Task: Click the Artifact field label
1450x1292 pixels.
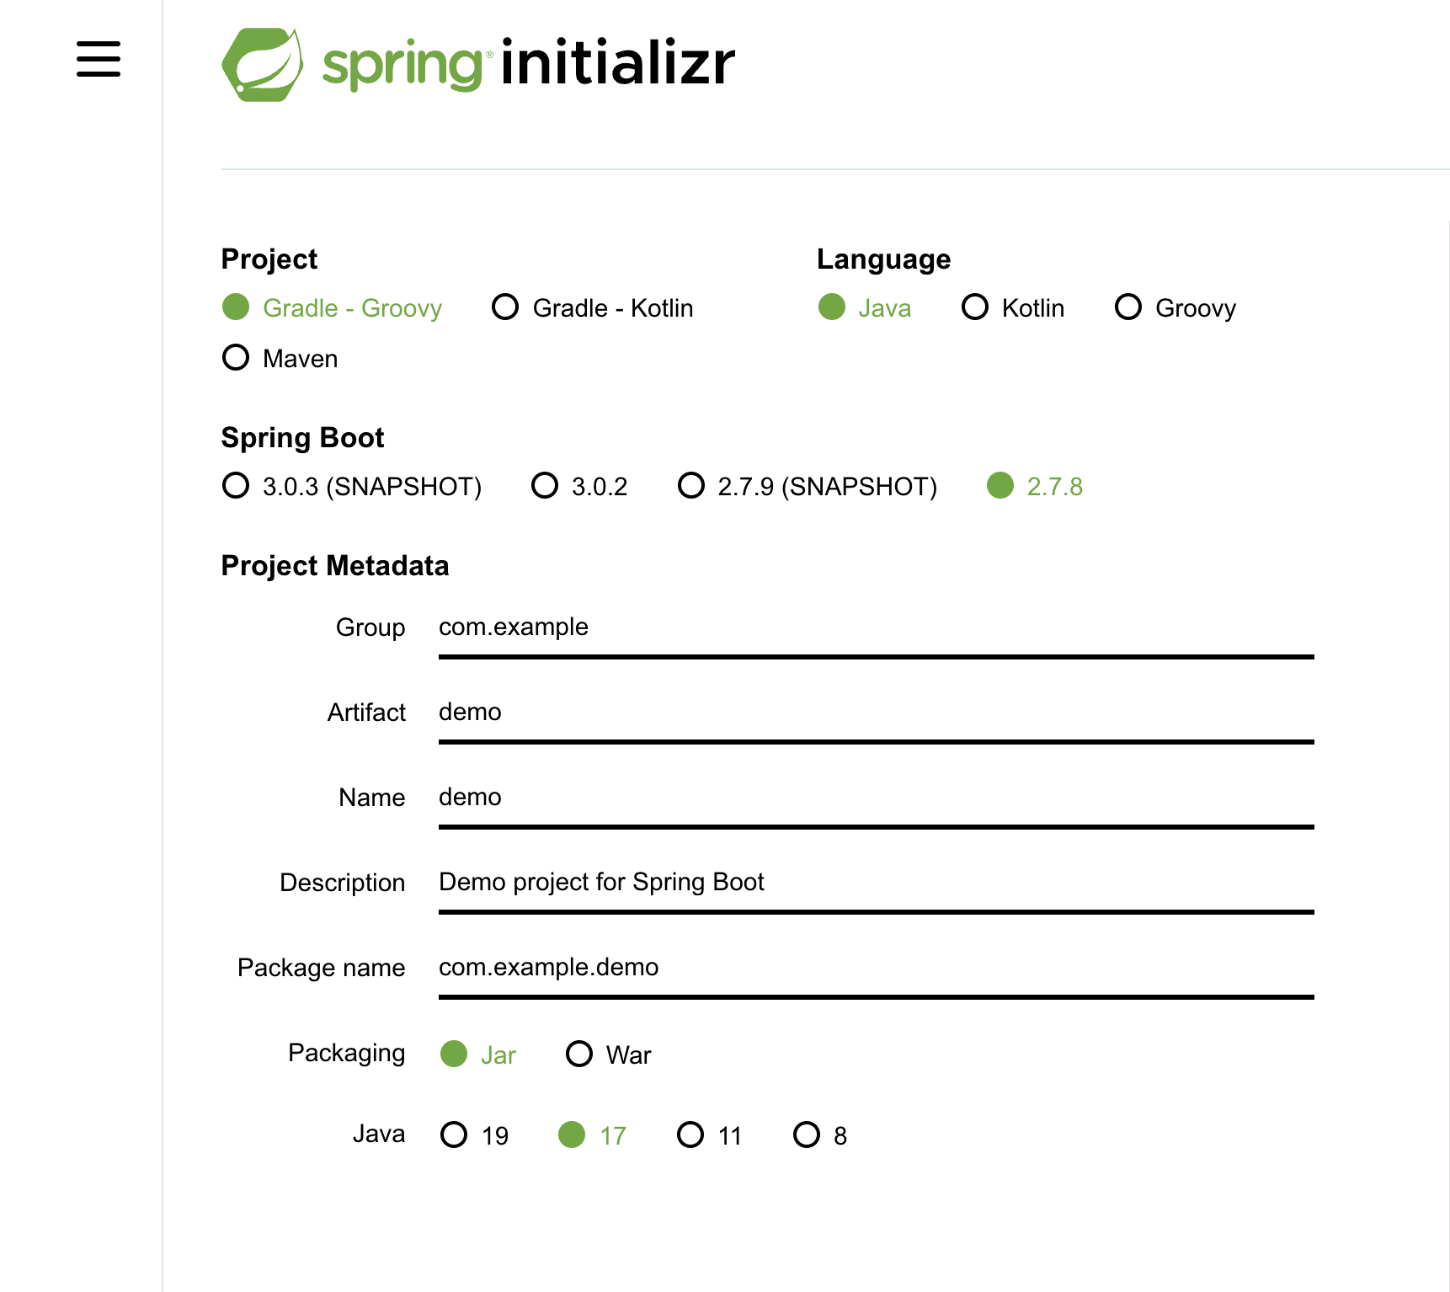Action: (x=367, y=713)
